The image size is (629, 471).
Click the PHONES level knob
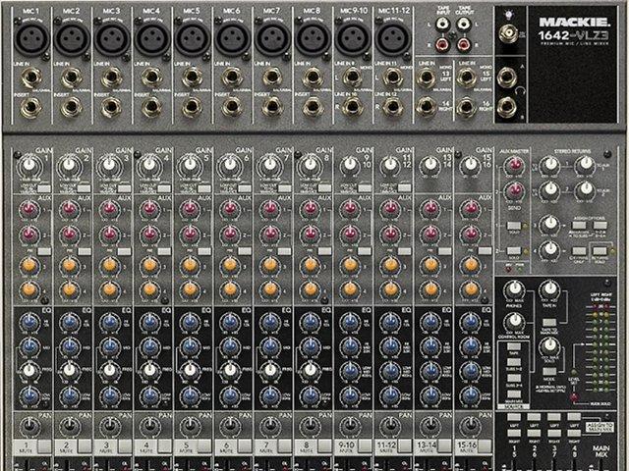click(513, 290)
